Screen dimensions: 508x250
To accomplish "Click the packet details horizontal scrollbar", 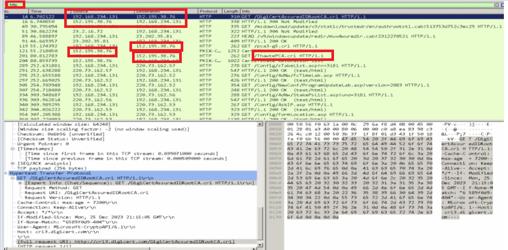I will coord(129,248).
